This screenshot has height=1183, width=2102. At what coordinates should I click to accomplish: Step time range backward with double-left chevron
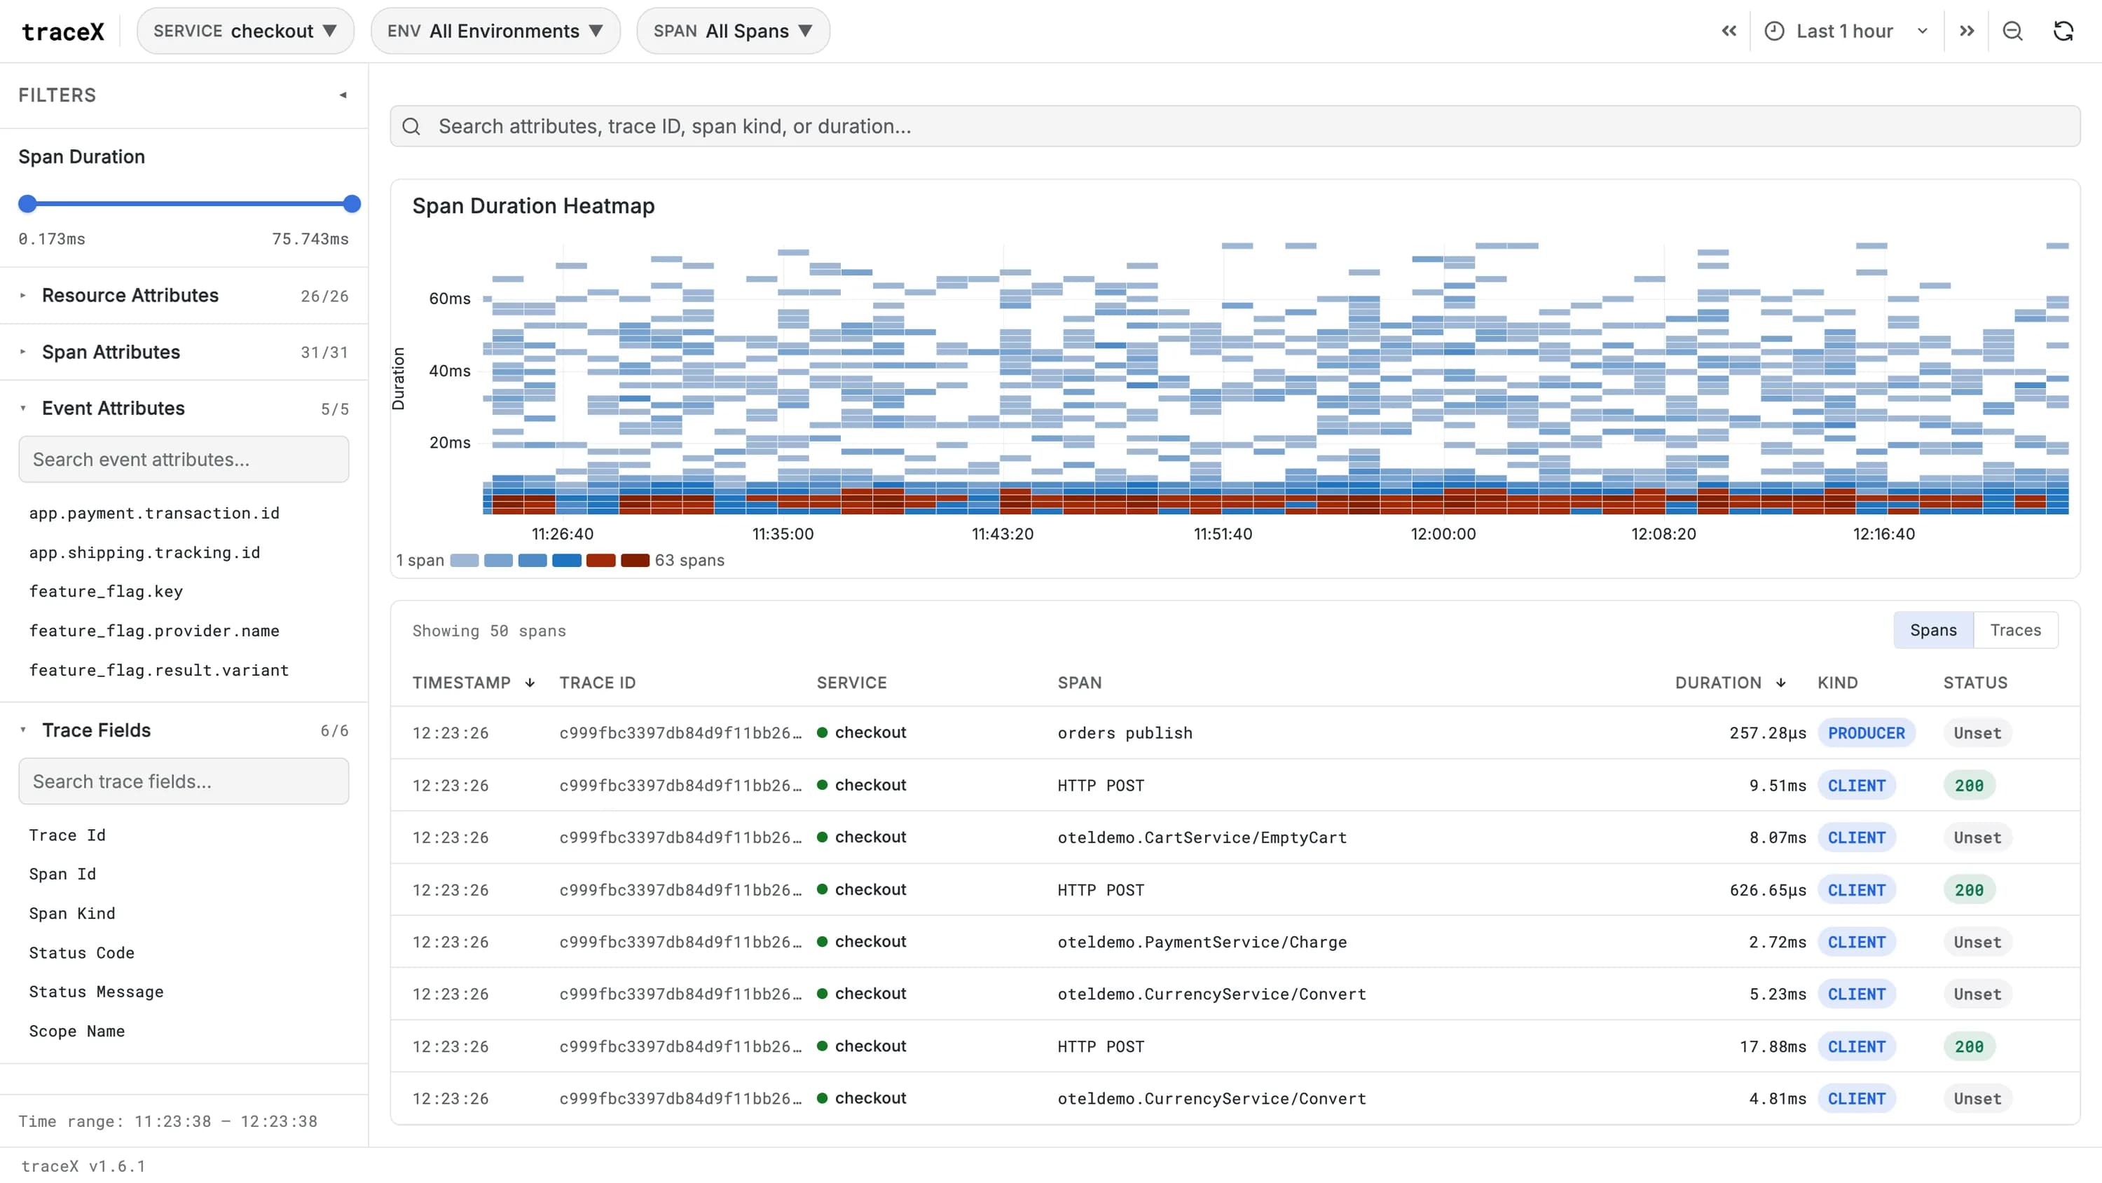point(1729,31)
